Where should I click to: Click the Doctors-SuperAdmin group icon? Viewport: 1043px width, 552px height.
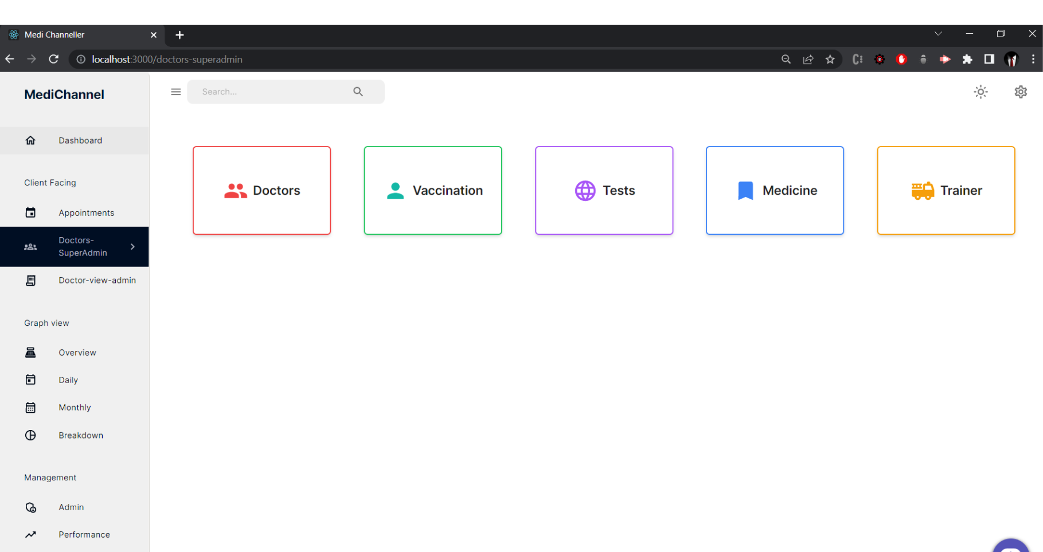click(30, 246)
